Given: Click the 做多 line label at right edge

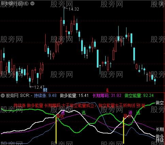Looking at the screenshot, I should pos(160,136).
